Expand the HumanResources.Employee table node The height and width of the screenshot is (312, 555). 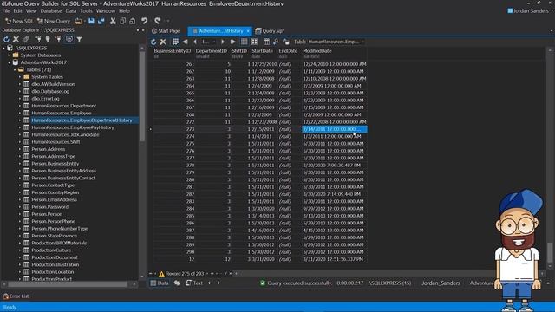[20, 113]
